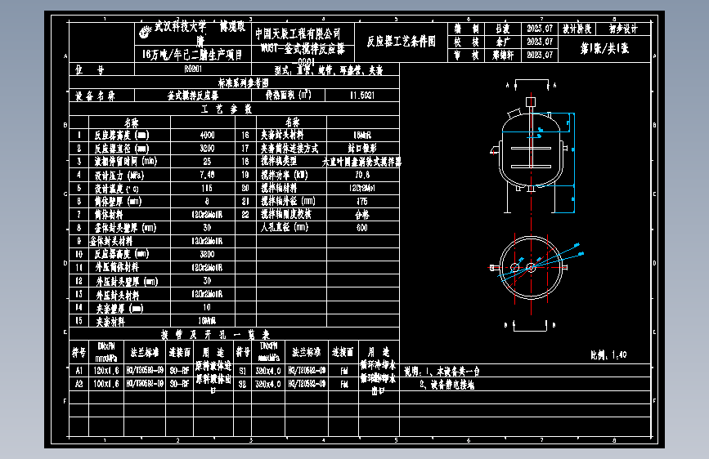Select the manhole diameter value 600
709x459 pixels.
click(362, 228)
